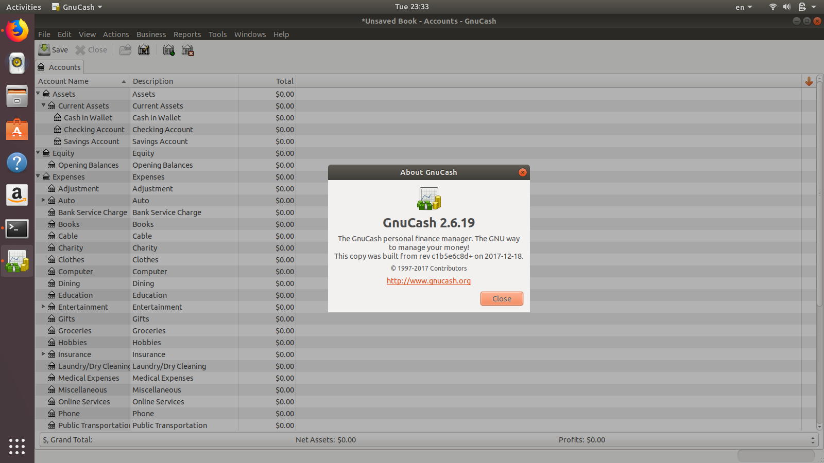Select the Cash in Wallet account

pyautogui.click(x=88, y=118)
